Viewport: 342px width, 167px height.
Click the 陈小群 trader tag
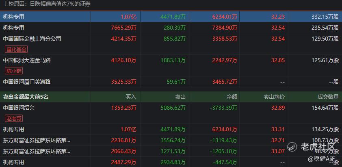[x=13, y=70]
